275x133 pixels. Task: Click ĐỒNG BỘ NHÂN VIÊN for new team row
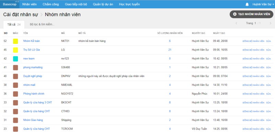click(253, 59)
